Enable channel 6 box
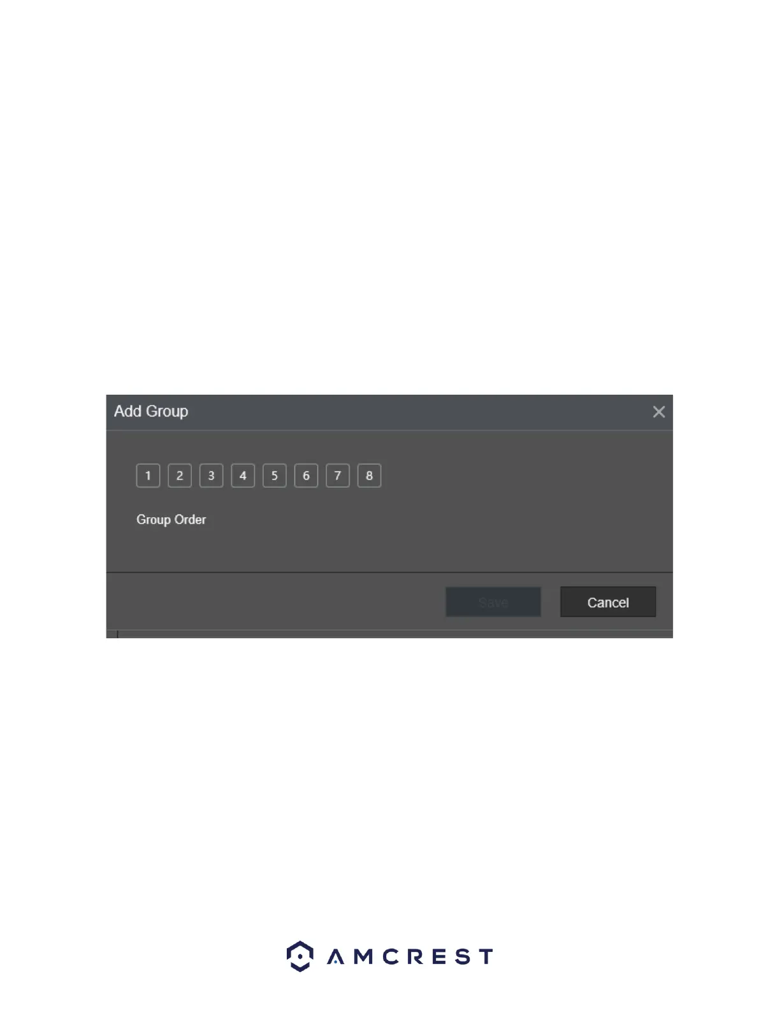Viewport: 780px width, 1010px height. (306, 476)
